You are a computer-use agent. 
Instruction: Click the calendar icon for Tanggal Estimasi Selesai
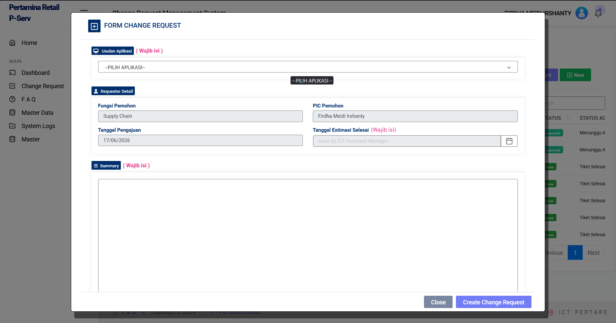pyautogui.click(x=509, y=141)
